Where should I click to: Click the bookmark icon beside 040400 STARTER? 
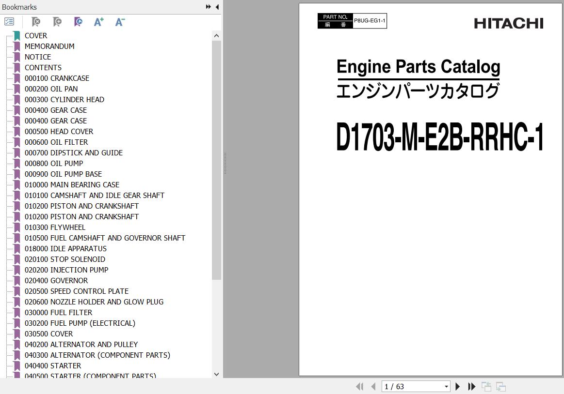click(x=17, y=365)
